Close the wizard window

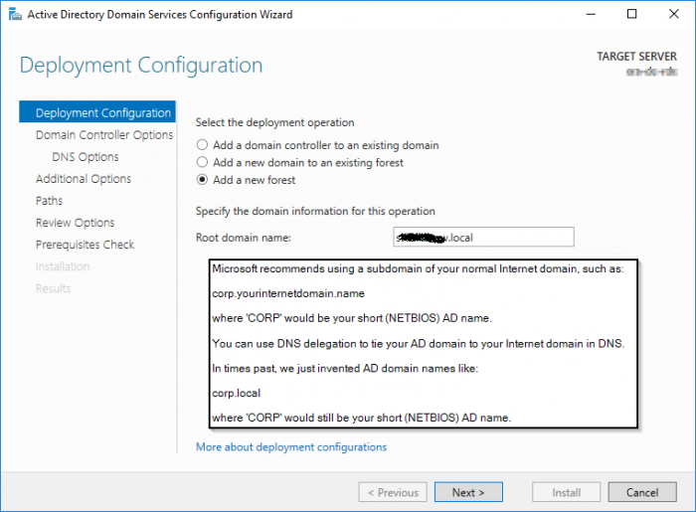point(674,14)
